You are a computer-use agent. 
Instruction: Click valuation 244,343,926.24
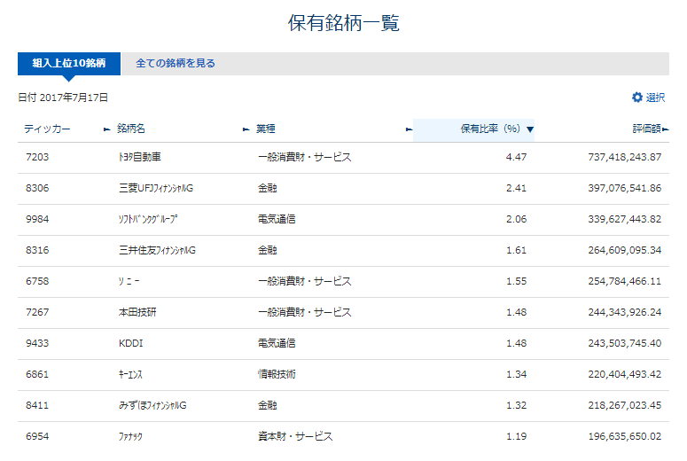pos(625,312)
